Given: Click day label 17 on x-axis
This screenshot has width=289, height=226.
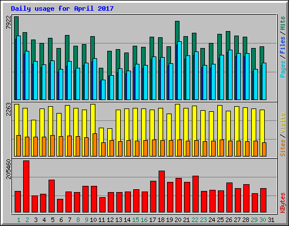Looking at the screenshot, I should click(x=152, y=220).
